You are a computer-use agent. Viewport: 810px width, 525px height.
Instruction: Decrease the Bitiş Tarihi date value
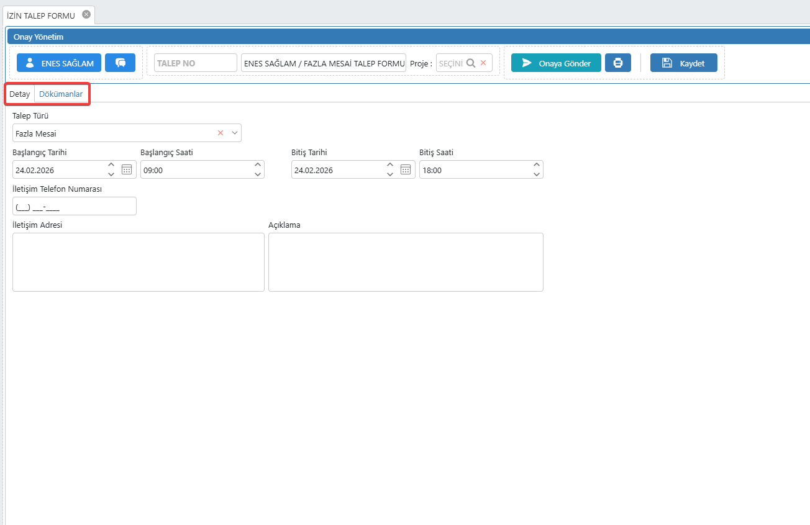pyautogui.click(x=390, y=174)
